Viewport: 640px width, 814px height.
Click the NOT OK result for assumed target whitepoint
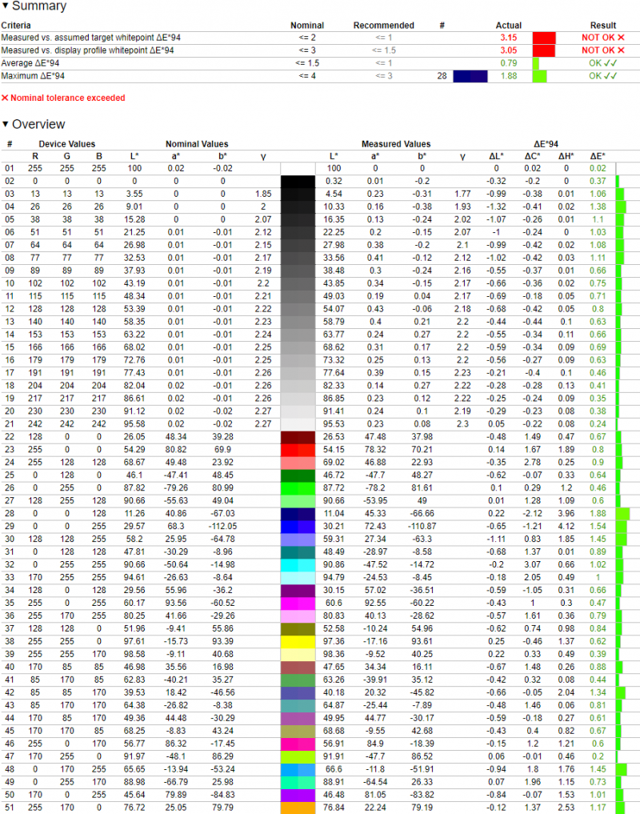(602, 38)
